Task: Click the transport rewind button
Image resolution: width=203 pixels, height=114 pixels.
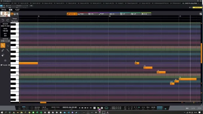Action: click(x=82, y=108)
